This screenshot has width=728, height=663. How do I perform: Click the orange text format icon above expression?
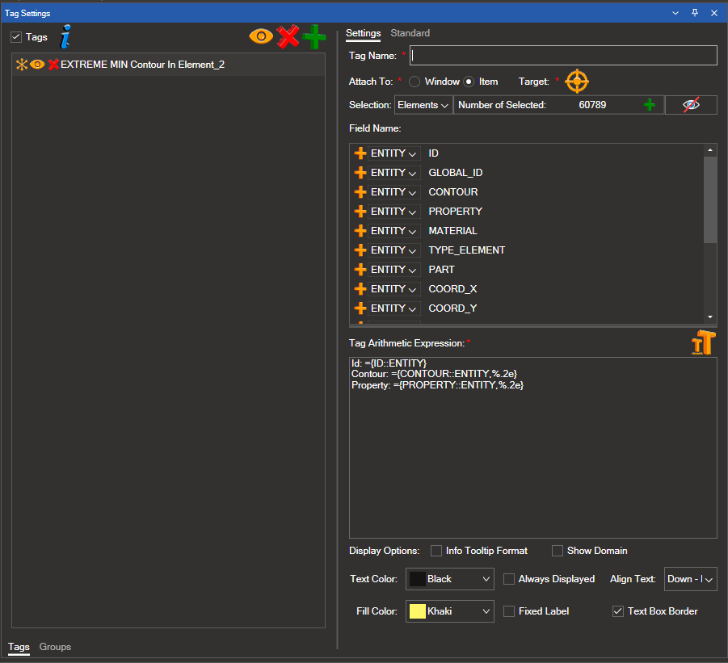[x=701, y=343]
